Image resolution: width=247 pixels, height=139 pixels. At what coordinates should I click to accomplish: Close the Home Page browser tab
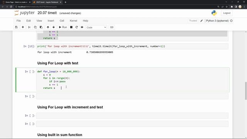[30, 2]
